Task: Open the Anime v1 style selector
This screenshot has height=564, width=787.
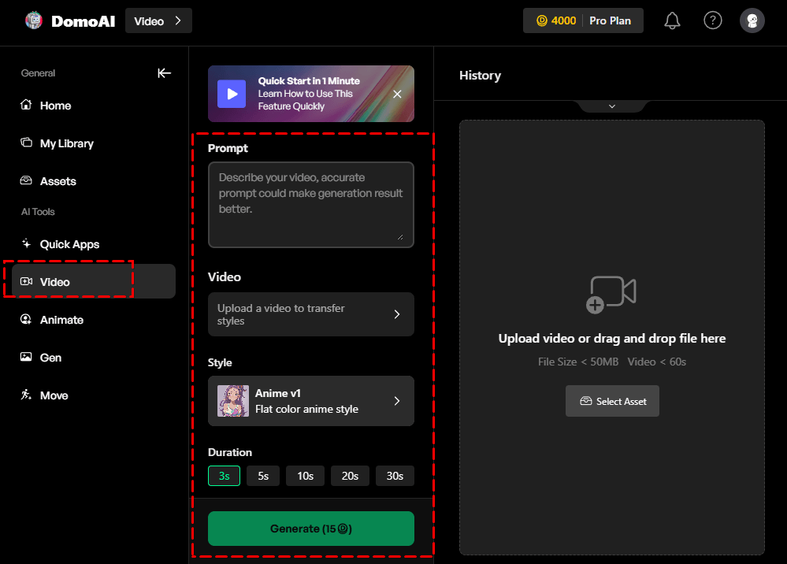Action: (x=310, y=401)
